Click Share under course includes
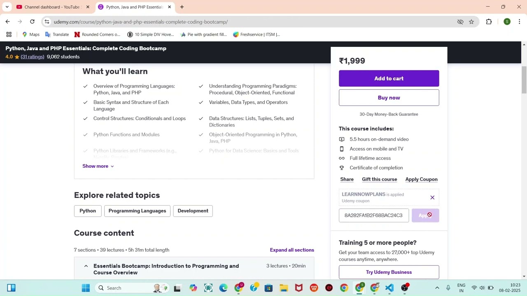The image size is (527, 296). click(347, 179)
